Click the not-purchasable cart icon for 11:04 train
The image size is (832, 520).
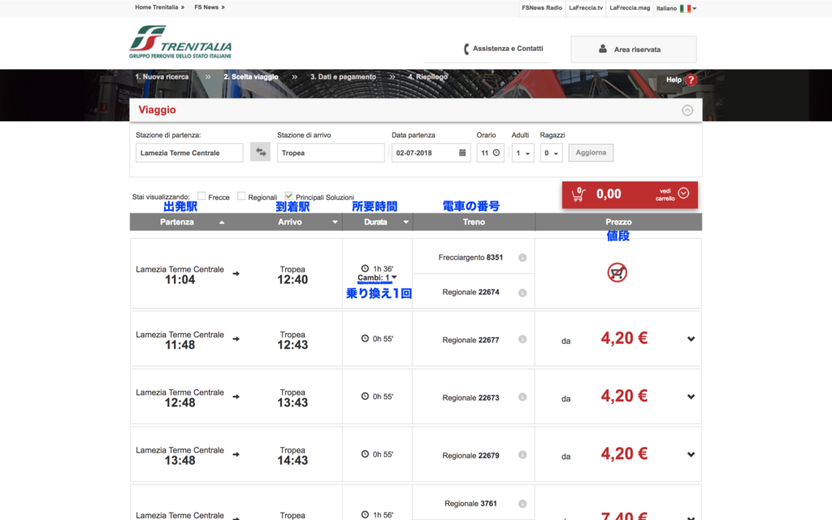617,273
